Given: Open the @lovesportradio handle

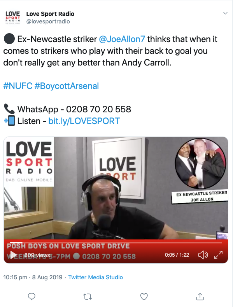Looking at the screenshot, I should [48, 21].
